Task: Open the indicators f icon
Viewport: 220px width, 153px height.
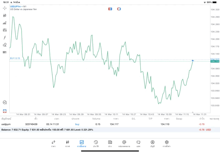Action: pyautogui.click(x=4, y=37)
